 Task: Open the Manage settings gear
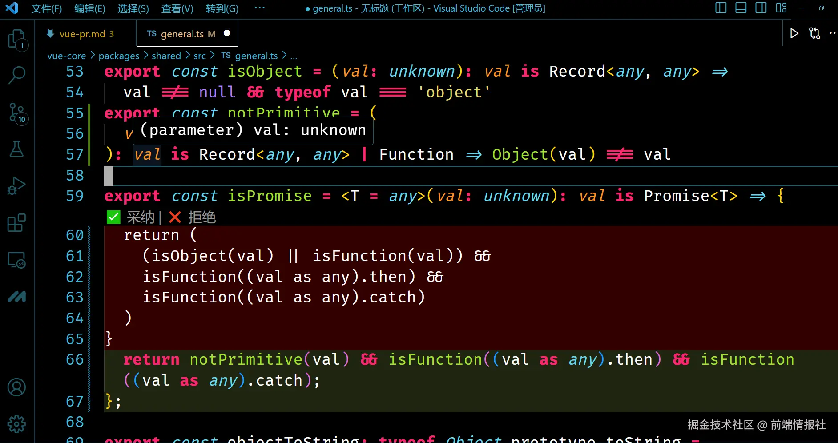pyautogui.click(x=17, y=424)
